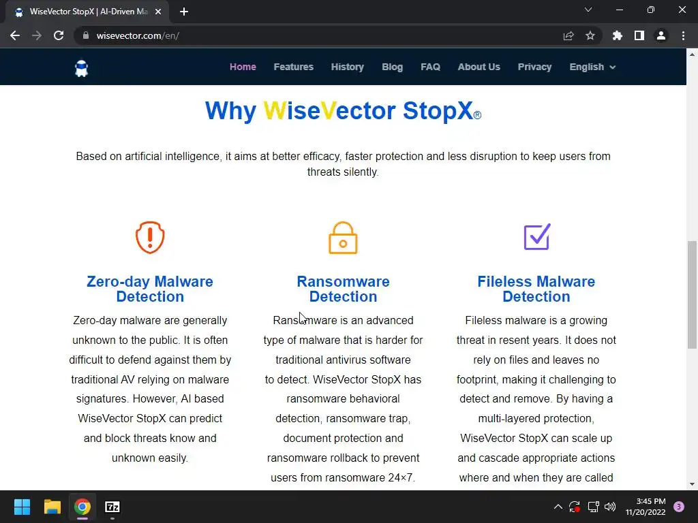Open Chrome three-dot menu
The height and width of the screenshot is (523, 698).
click(683, 35)
